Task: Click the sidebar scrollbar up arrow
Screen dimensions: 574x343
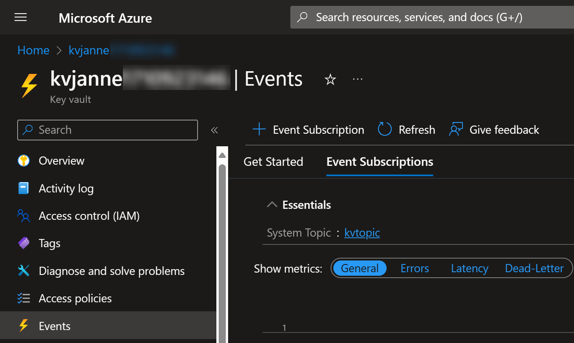Action: tap(222, 155)
